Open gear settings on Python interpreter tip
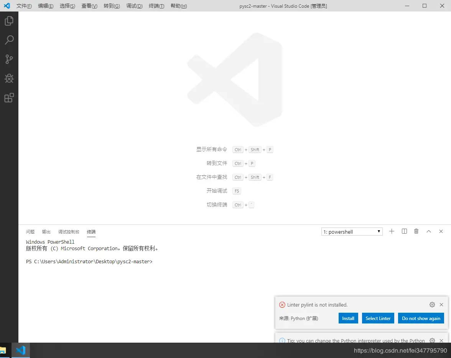 [x=432, y=340]
